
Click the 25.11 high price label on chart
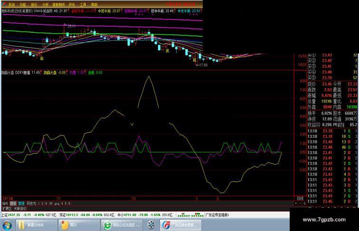tap(71, 26)
